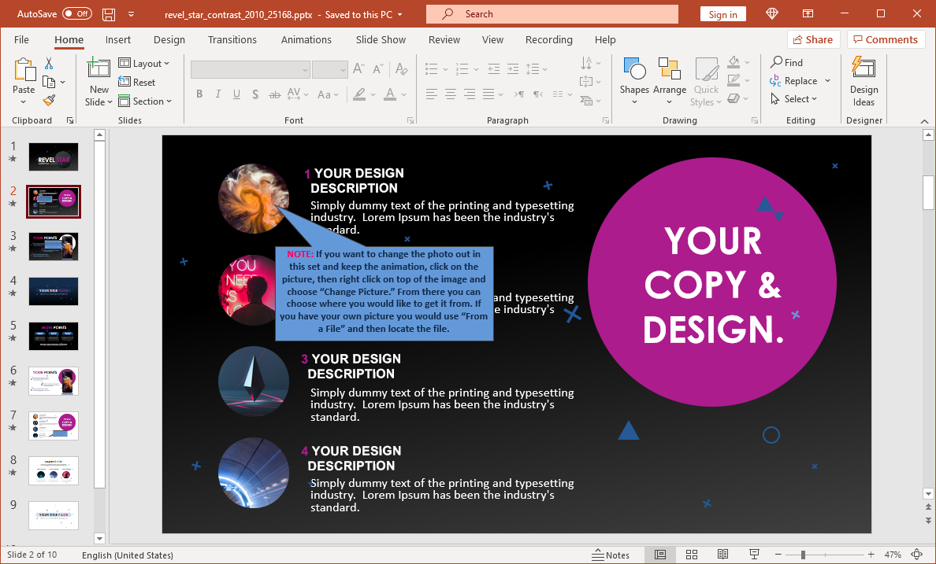The height and width of the screenshot is (564, 936).
Task: Toggle bold formatting
Action: pos(199,94)
